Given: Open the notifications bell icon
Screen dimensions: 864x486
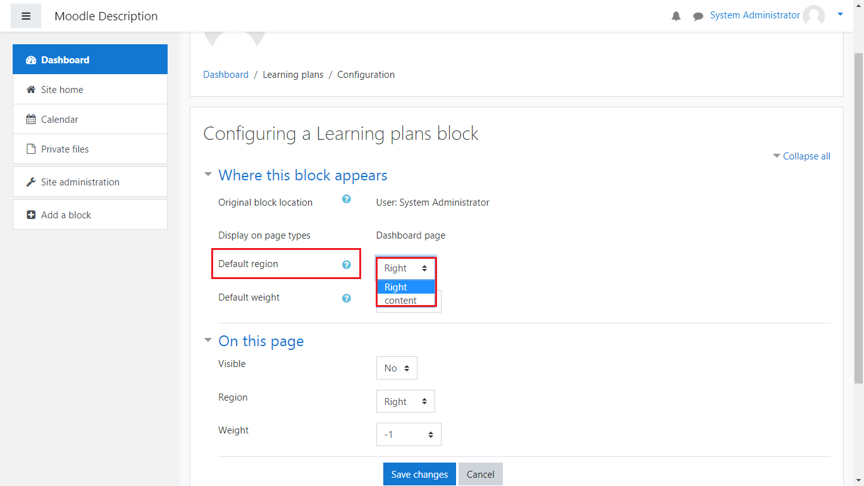Looking at the screenshot, I should [676, 16].
